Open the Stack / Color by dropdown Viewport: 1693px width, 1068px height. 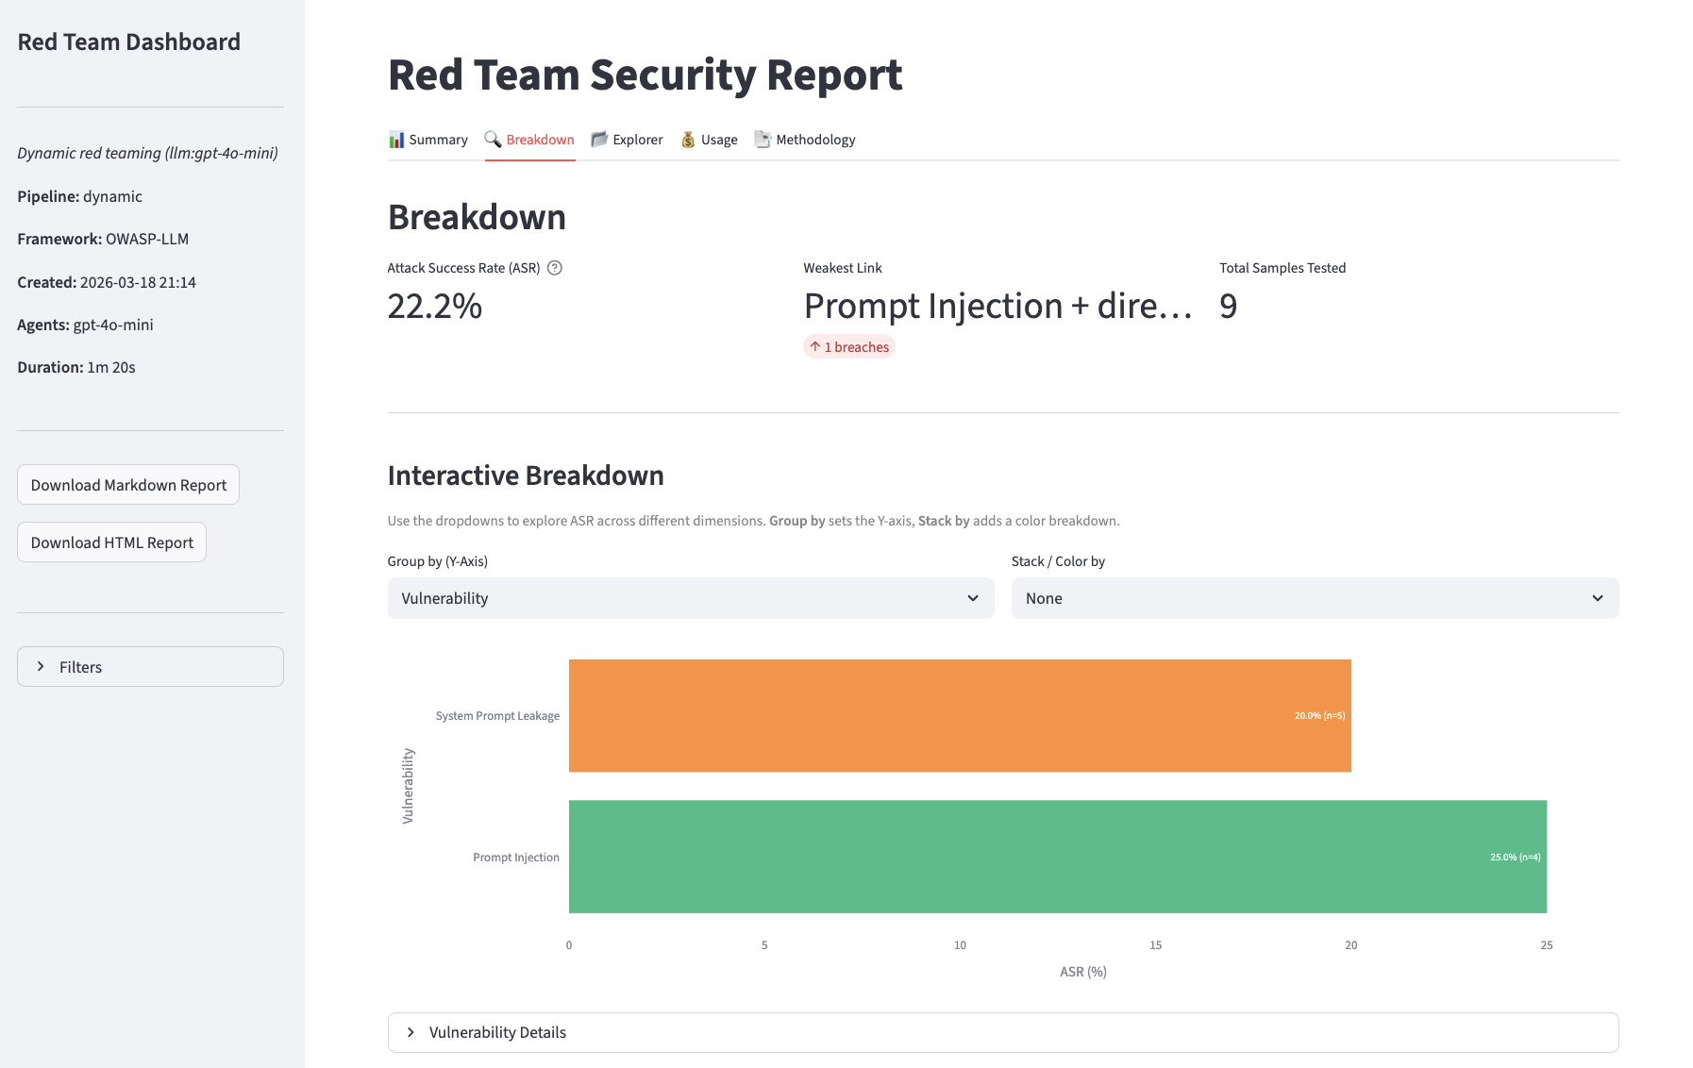coord(1315,598)
